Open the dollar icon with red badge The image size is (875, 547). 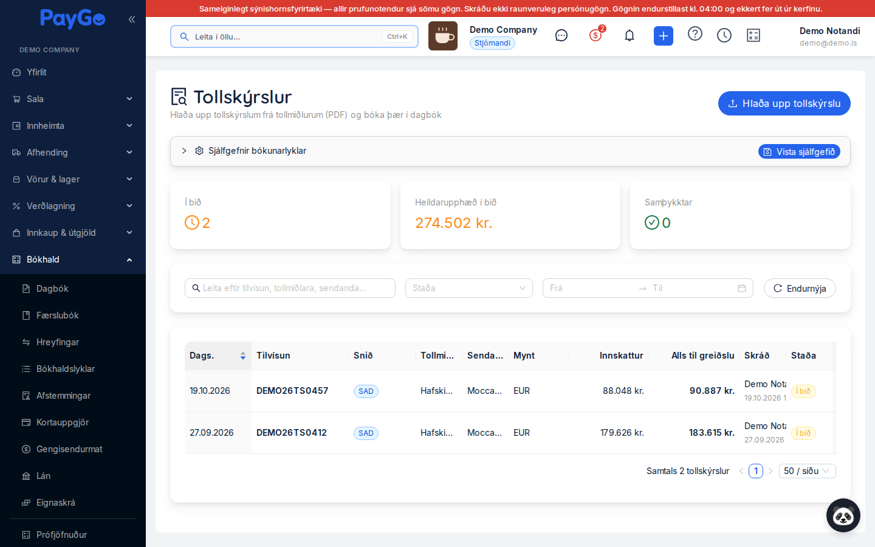(x=596, y=35)
